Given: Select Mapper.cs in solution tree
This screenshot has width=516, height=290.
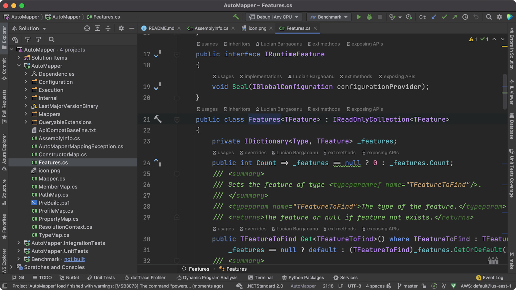Looking at the screenshot, I should click(x=52, y=179).
